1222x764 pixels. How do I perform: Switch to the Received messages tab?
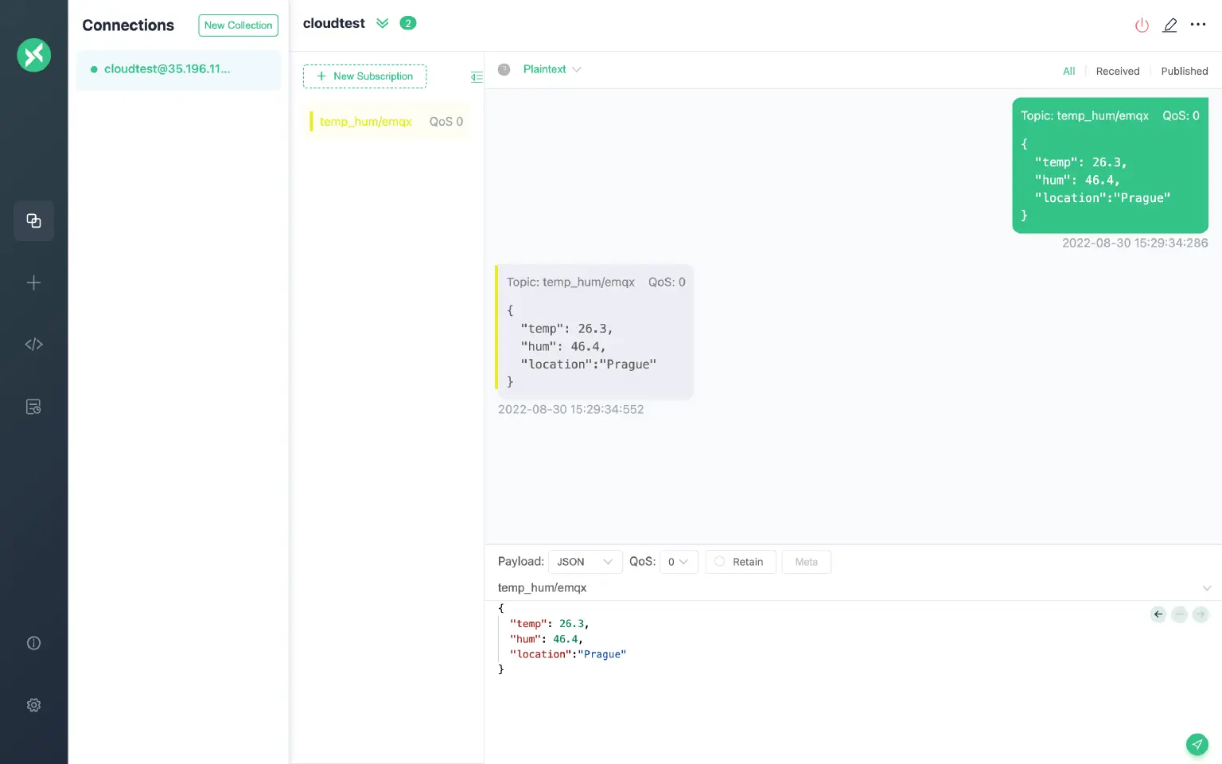(1117, 71)
